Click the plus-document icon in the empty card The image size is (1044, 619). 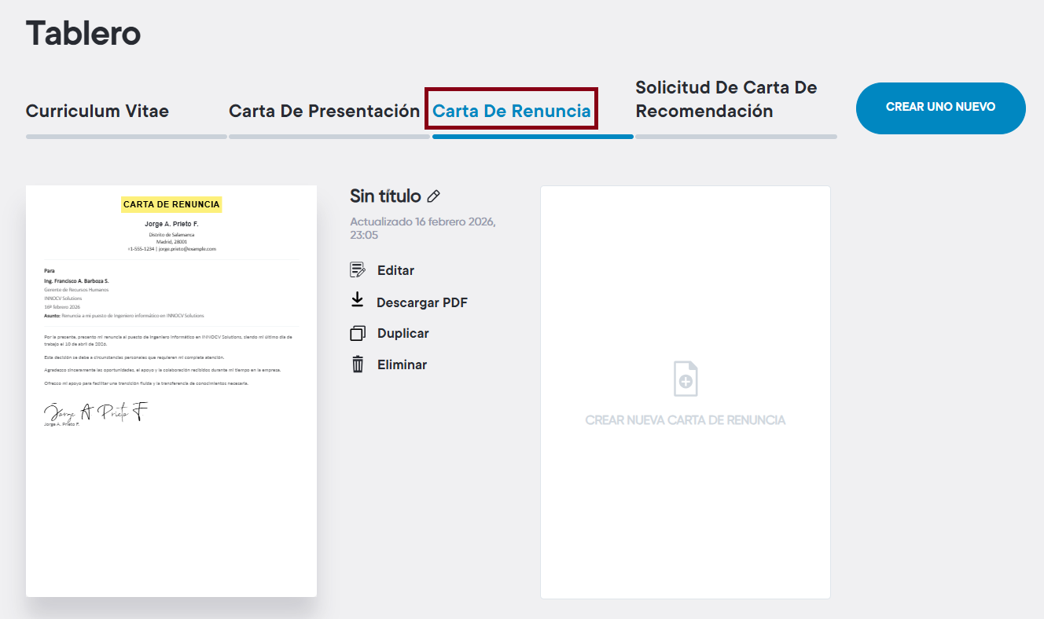685,379
